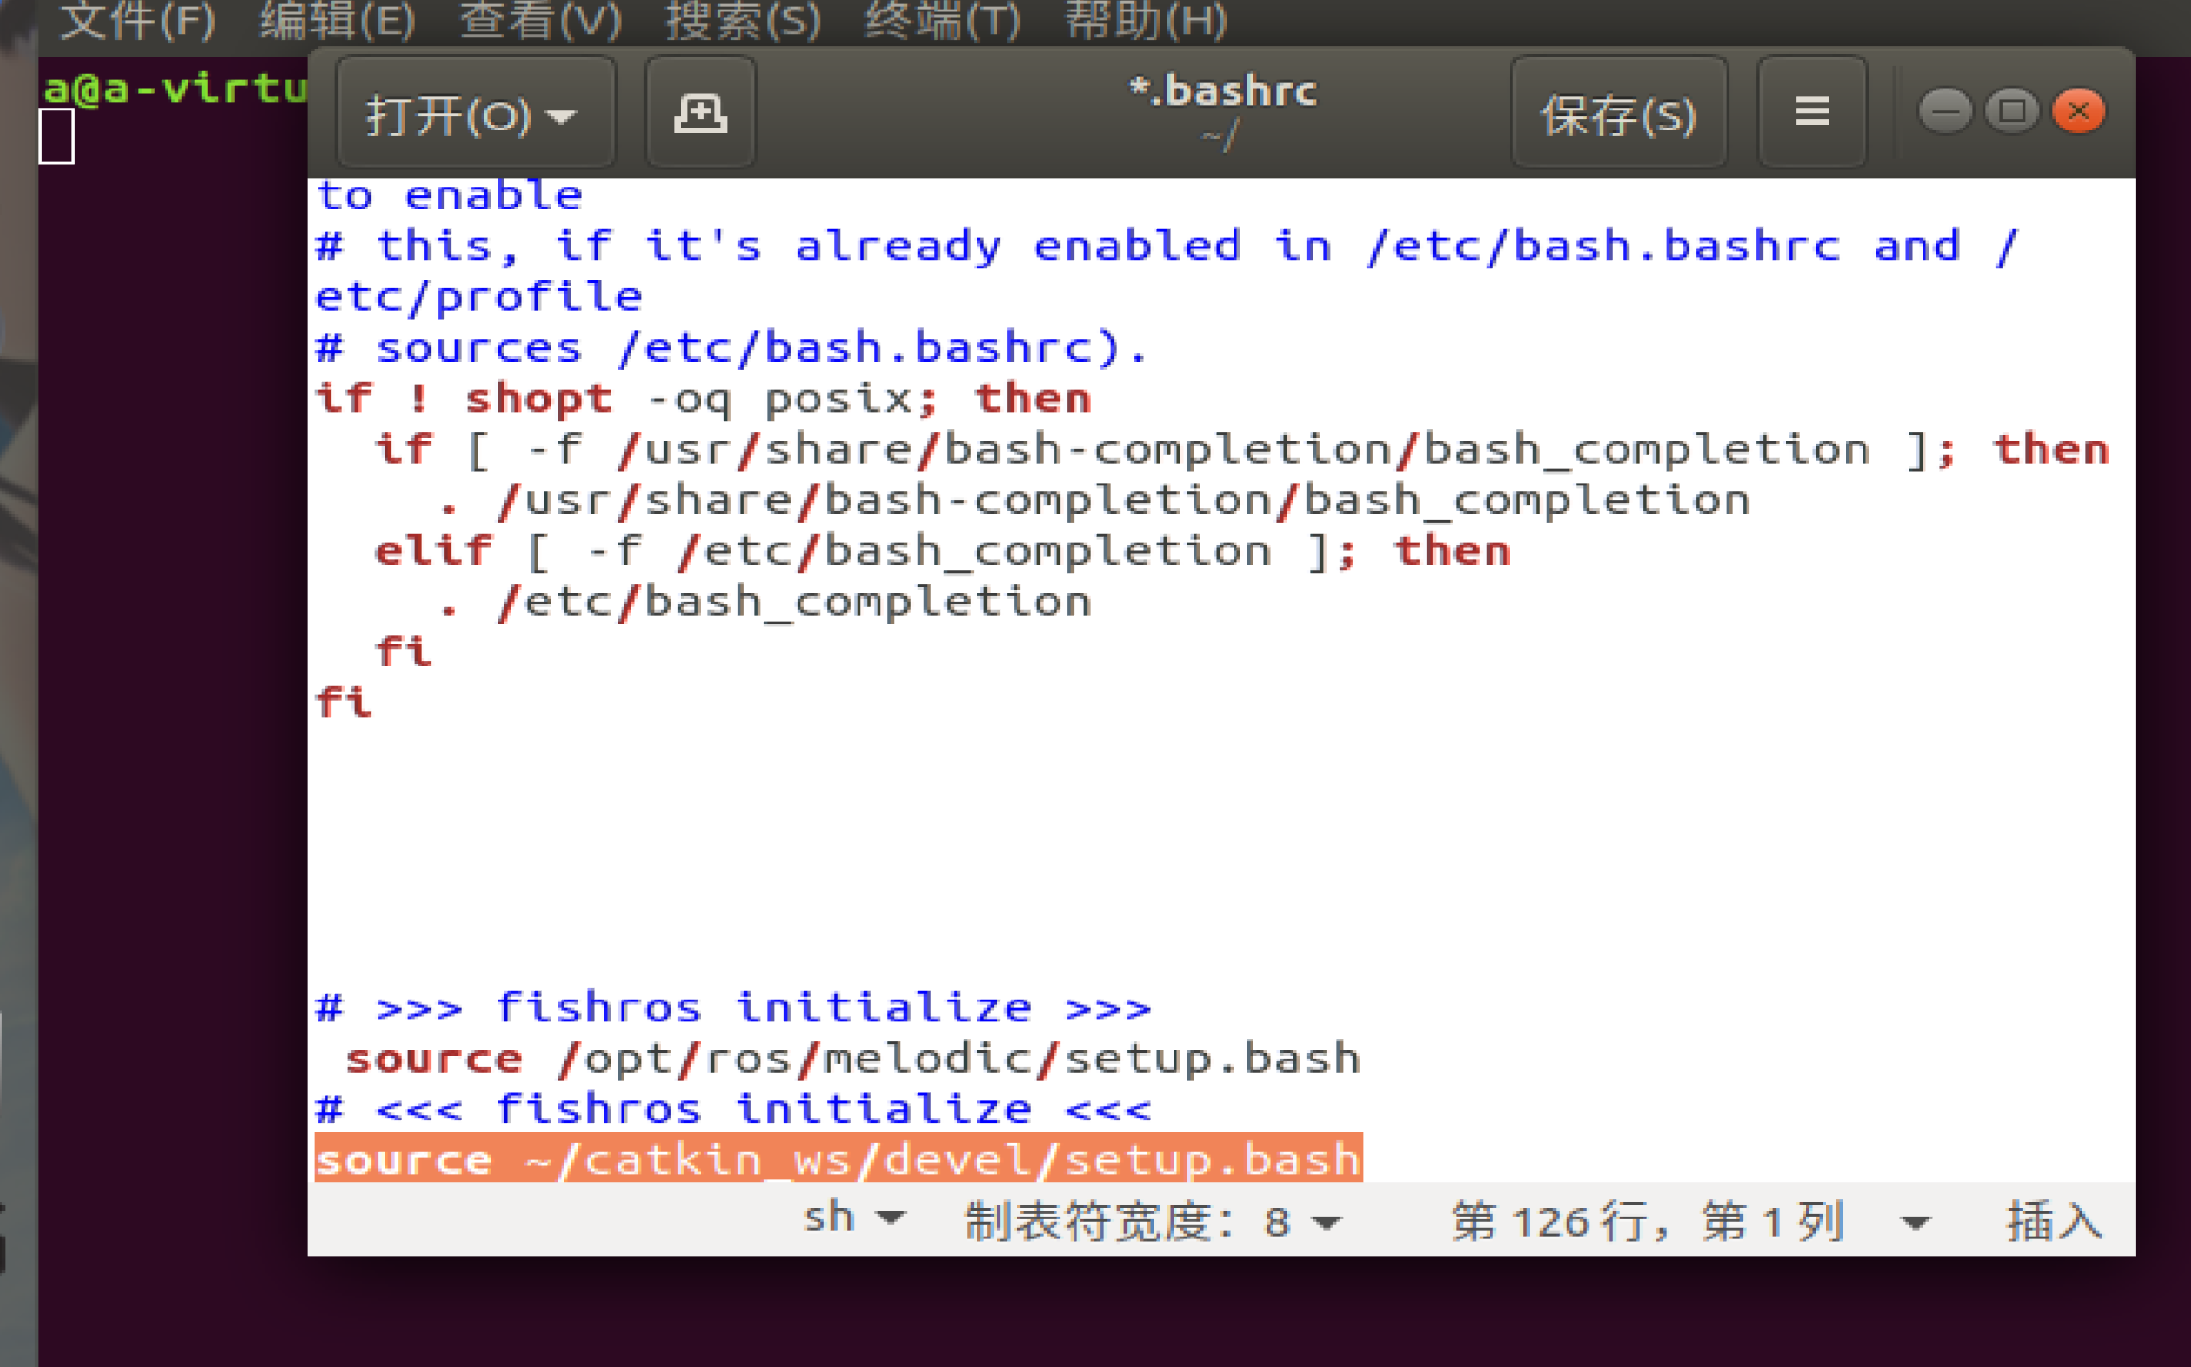2191x1367 pixels.
Task: Click the new document icon button
Action: 701,113
